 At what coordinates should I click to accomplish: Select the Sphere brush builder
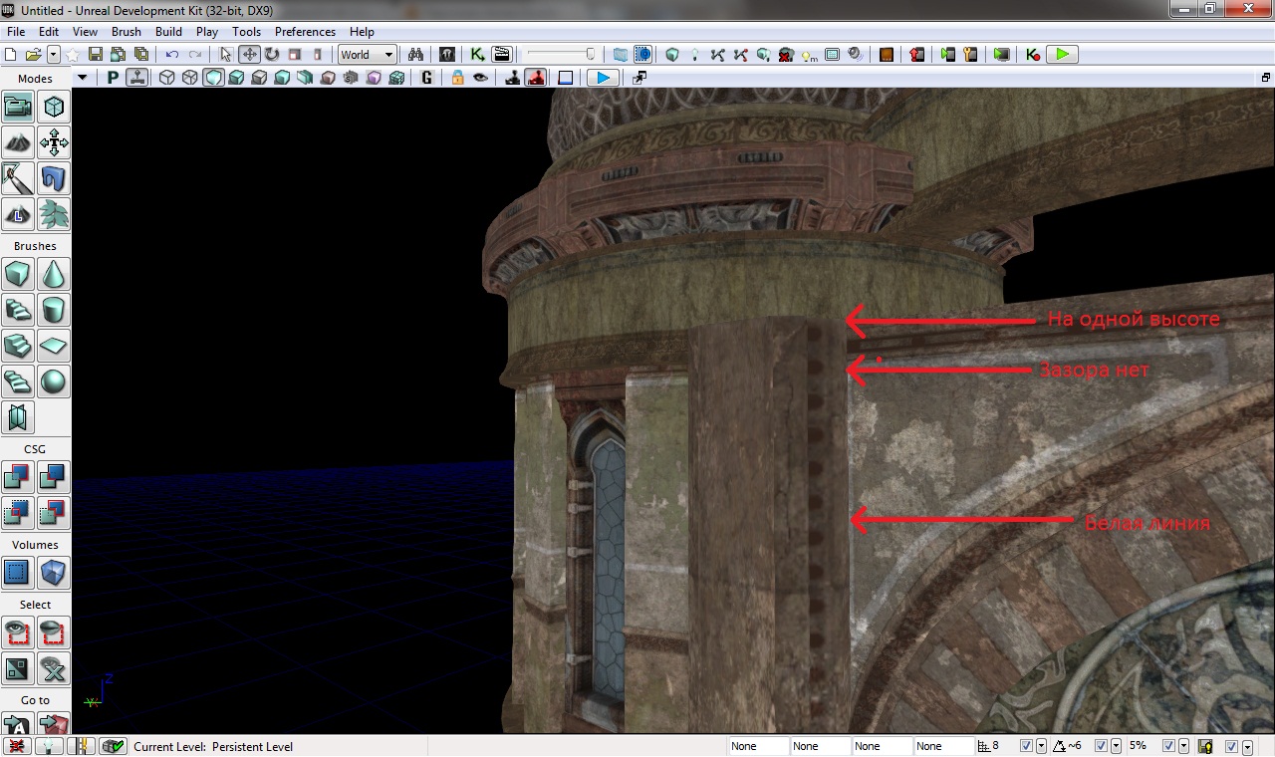[x=54, y=380]
